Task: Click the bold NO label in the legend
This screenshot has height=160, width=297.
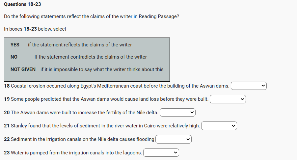Action: (x=14, y=57)
